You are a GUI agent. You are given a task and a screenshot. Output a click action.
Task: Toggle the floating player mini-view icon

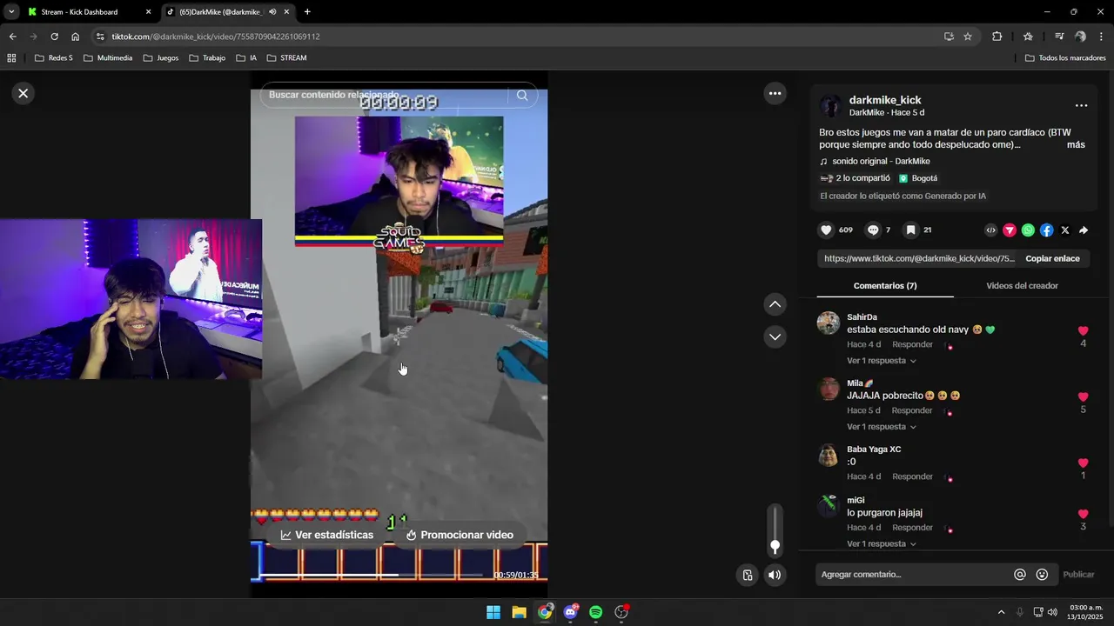(748, 575)
